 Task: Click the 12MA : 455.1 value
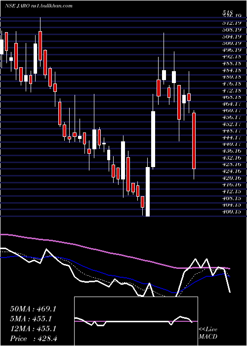pyautogui.click(x=33, y=329)
